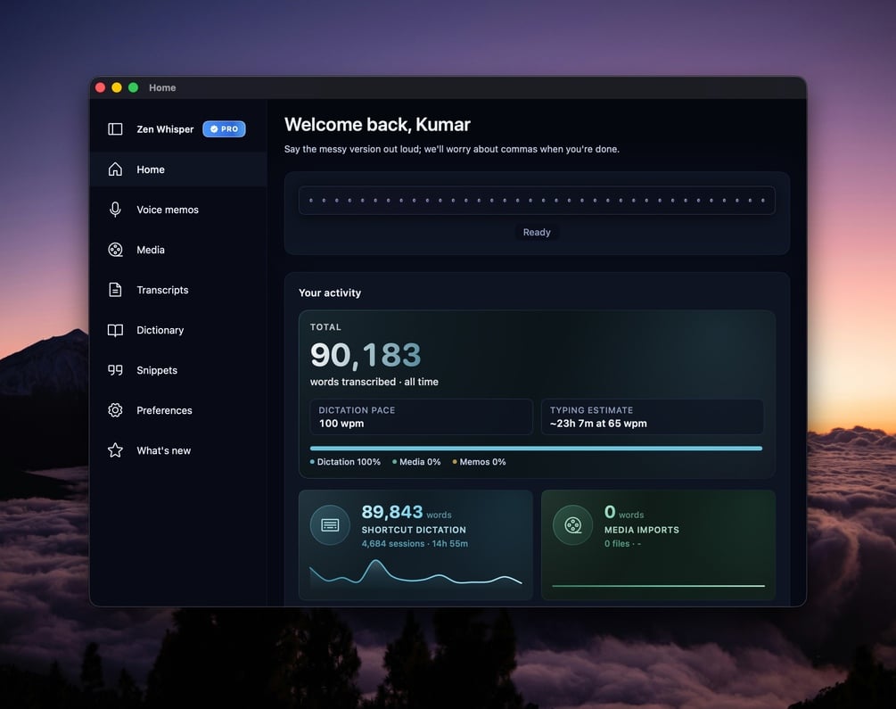Go to the Media section label

[x=151, y=250]
